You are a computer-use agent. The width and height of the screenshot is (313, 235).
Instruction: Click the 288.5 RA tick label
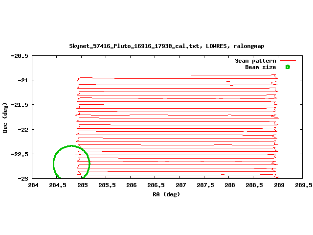click(254, 185)
